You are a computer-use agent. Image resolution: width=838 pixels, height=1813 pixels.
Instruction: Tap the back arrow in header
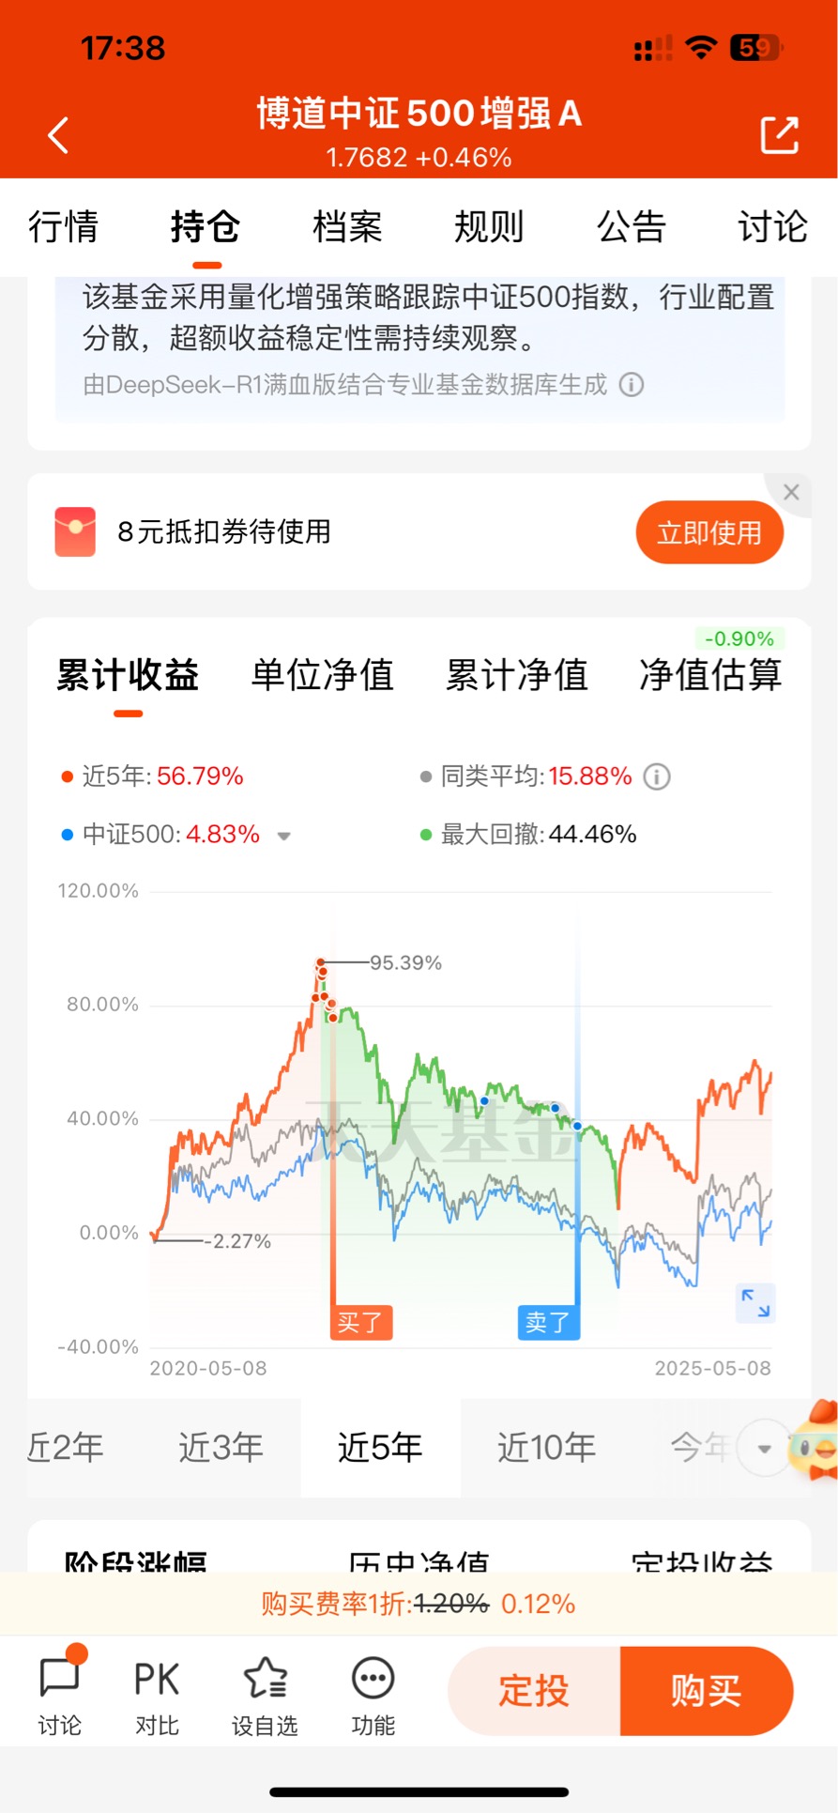(58, 135)
